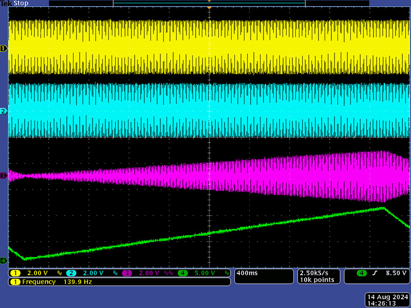Click the 2.50kS/s sample rate readout
Screen dimensions: 411x308
pyautogui.click(x=314, y=273)
